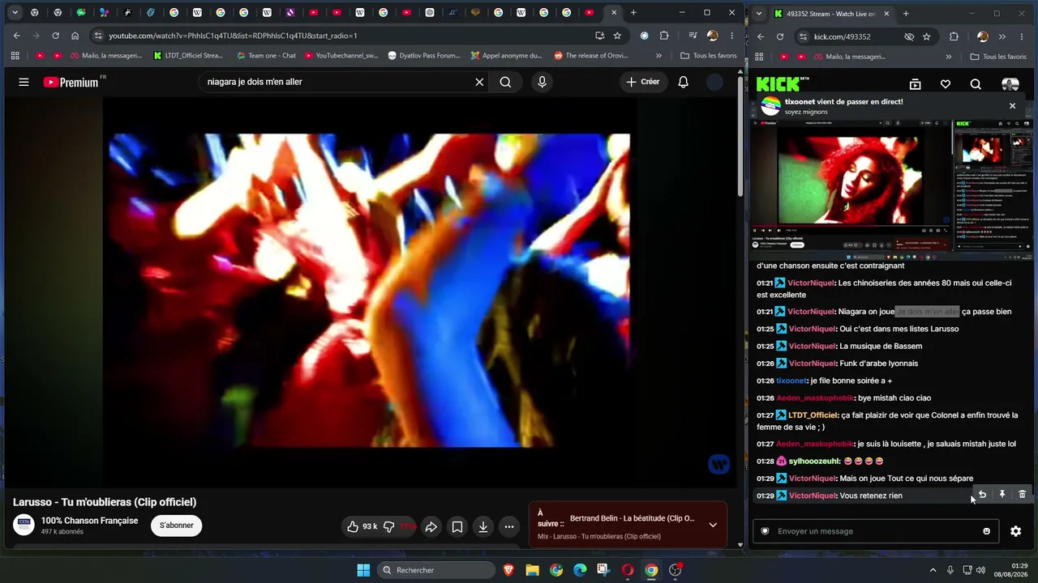Open Kick following heart icon

946,84
